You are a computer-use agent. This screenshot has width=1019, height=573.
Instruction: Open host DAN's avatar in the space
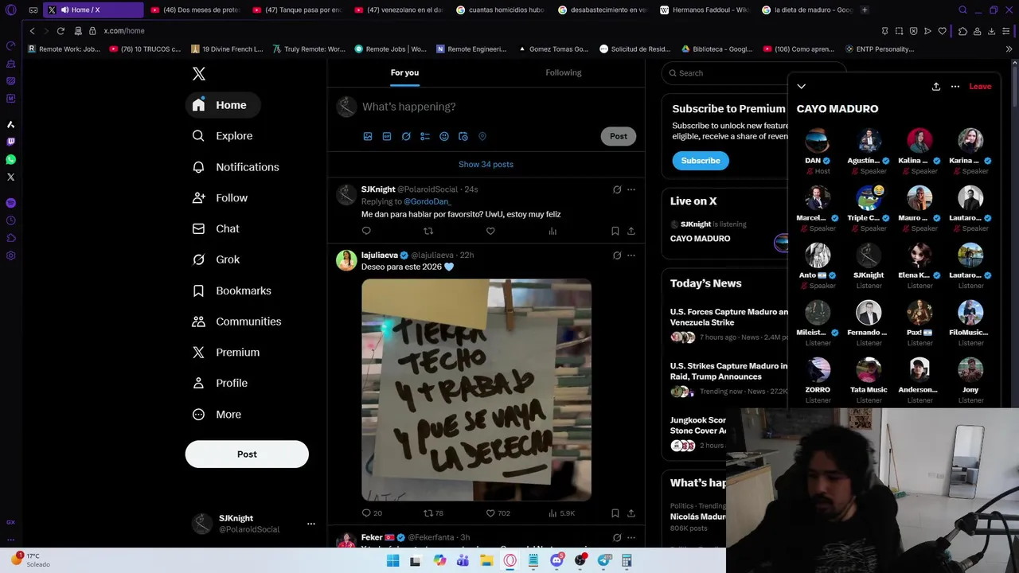[818, 140]
